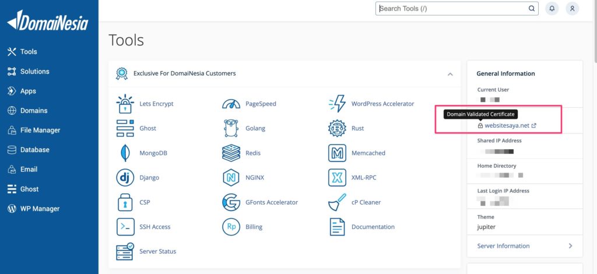Click the Redis text link
597x274 pixels.
pyautogui.click(x=253, y=153)
